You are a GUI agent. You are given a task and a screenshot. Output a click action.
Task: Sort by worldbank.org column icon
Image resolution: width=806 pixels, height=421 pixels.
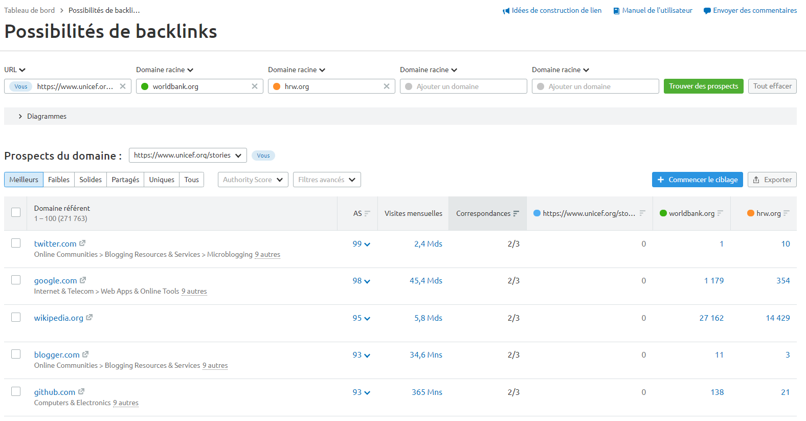click(x=720, y=213)
